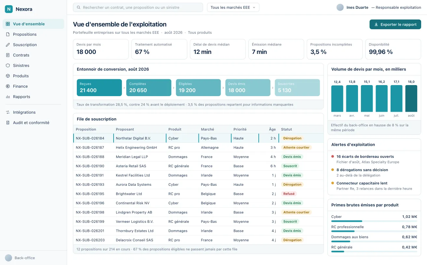Open Produits via the box icon
The image size is (427, 265).
(8, 76)
